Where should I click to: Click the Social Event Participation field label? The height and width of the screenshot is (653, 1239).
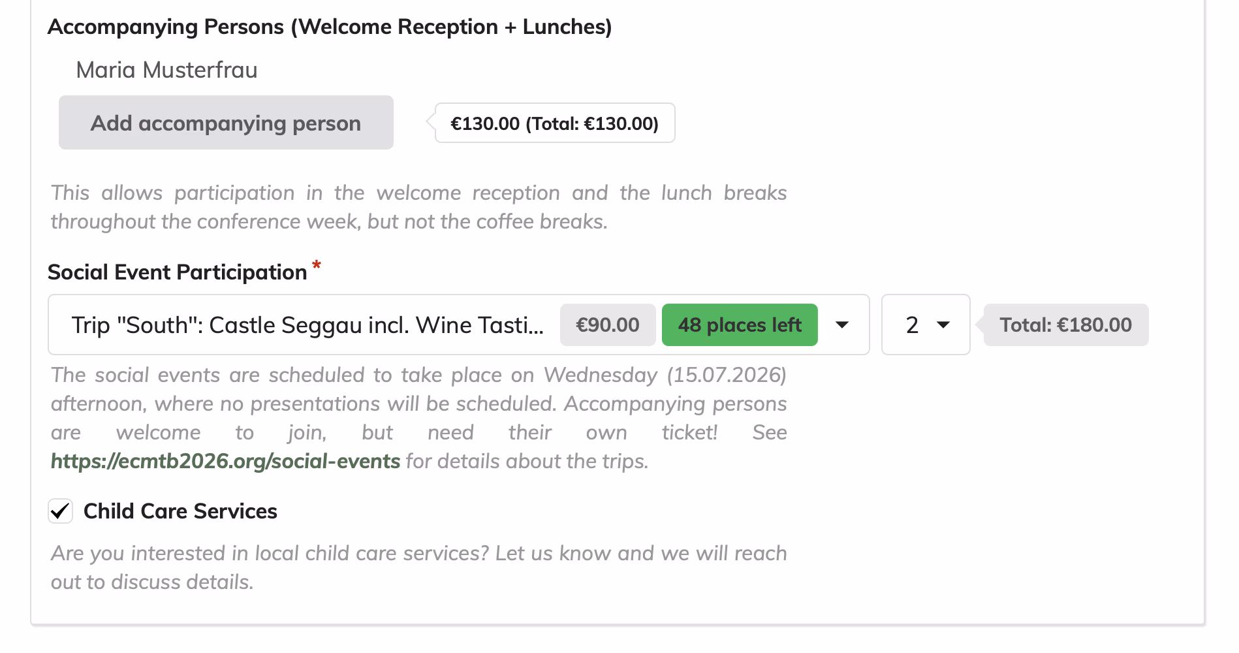[177, 272]
